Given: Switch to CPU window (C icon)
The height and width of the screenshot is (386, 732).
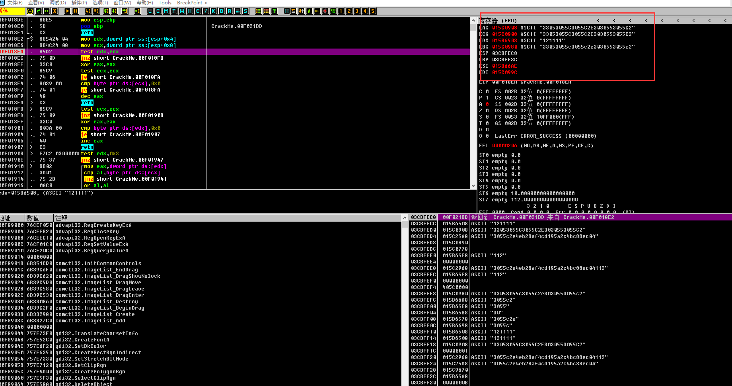Looking at the screenshot, I should (x=198, y=11).
